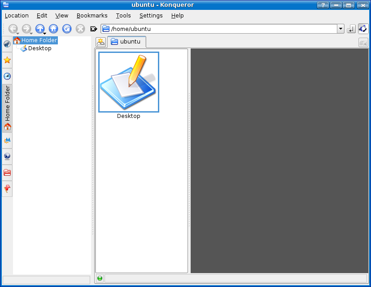Click the green view link indicator

coord(100,278)
